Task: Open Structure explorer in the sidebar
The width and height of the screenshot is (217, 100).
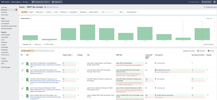Action: pos(7,29)
